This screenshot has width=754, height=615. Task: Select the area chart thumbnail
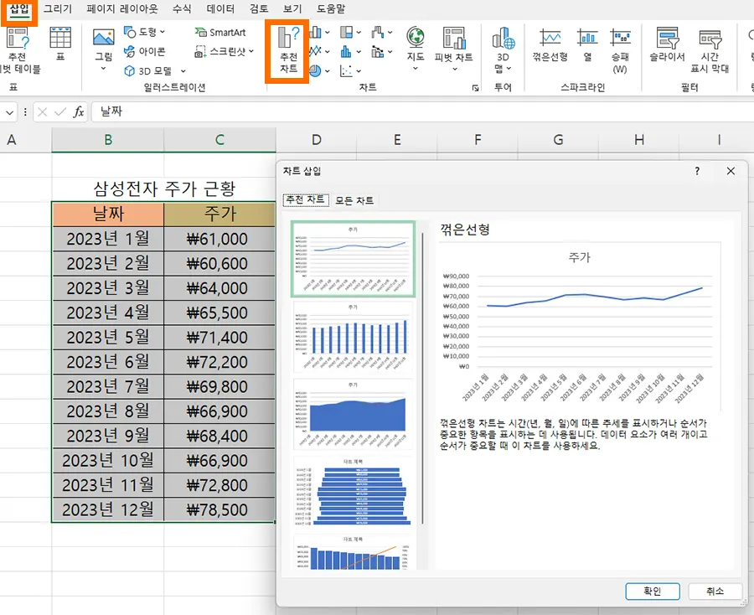pyautogui.click(x=353, y=415)
